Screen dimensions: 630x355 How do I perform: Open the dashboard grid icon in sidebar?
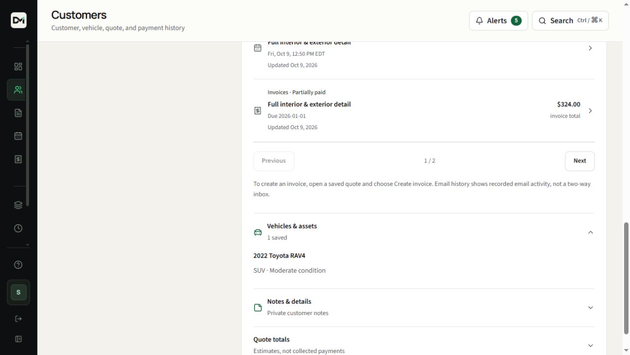18,67
